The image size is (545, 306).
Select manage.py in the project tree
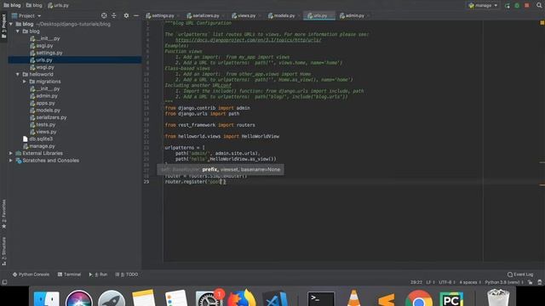point(42,146)
